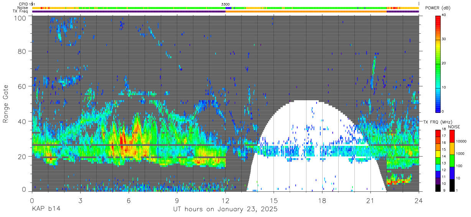Click the '1000' label on noise scale
This screenshot has height=217, width=471.
click(460, 153)
